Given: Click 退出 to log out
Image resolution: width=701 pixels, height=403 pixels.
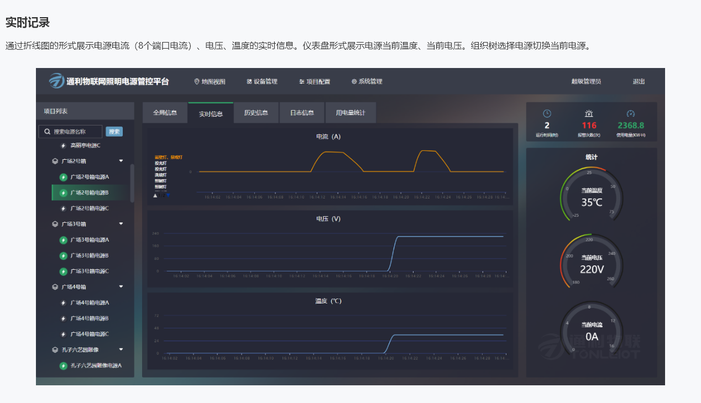Looking at the screenshot, I should point(639,82).
